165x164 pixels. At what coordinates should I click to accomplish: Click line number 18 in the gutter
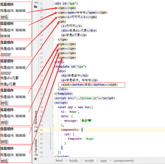coord(41,17)
